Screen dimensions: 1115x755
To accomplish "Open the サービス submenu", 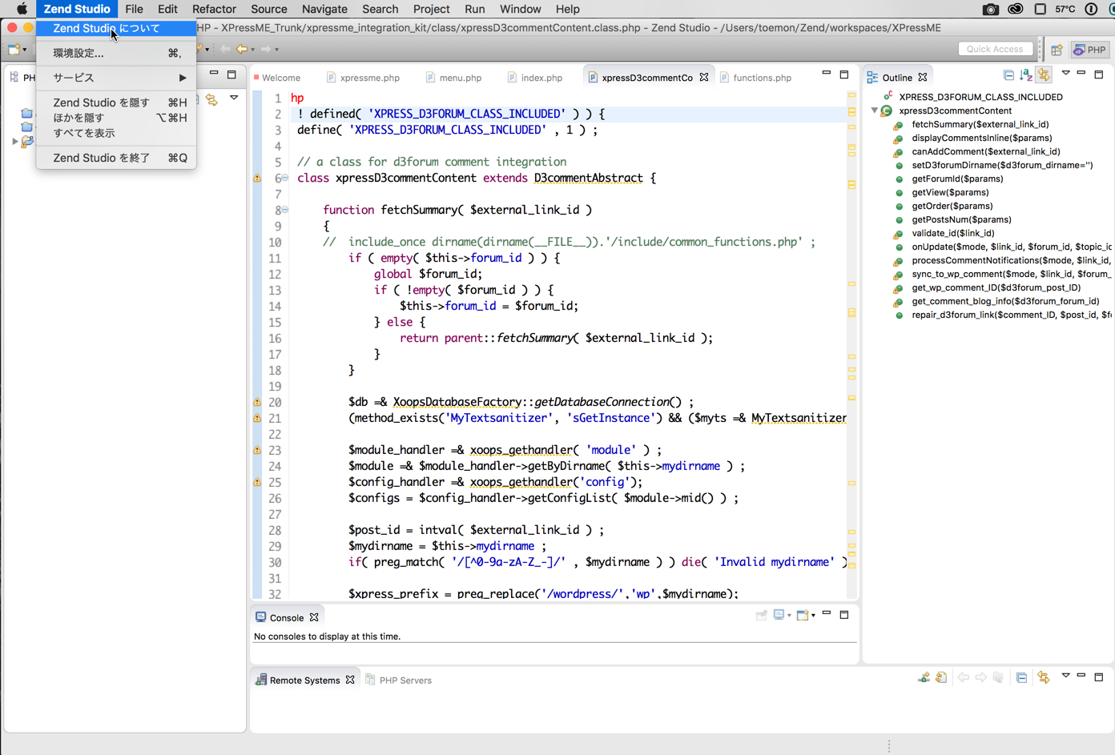I will pyautogui.click(x=116, y=78).
